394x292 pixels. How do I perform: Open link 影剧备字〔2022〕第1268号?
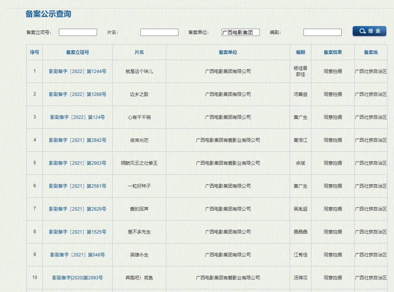click(78, 94)
